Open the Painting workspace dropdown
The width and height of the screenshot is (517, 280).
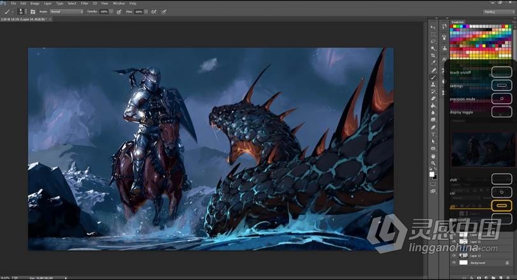pos(499,12)
